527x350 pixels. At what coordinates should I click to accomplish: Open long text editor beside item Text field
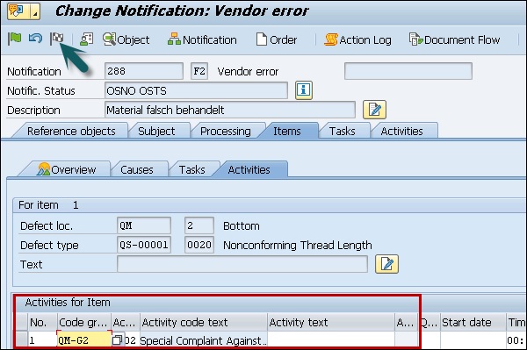(x=386, y=264)
